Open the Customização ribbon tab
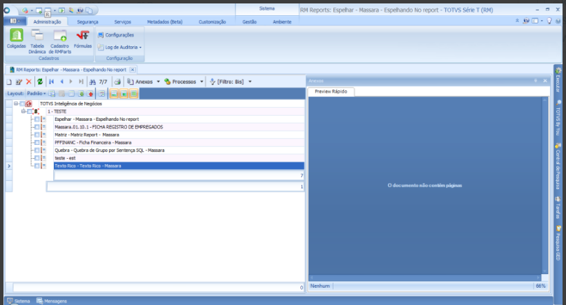The width and height of the screenshot is (566, 305). point(213,22)
